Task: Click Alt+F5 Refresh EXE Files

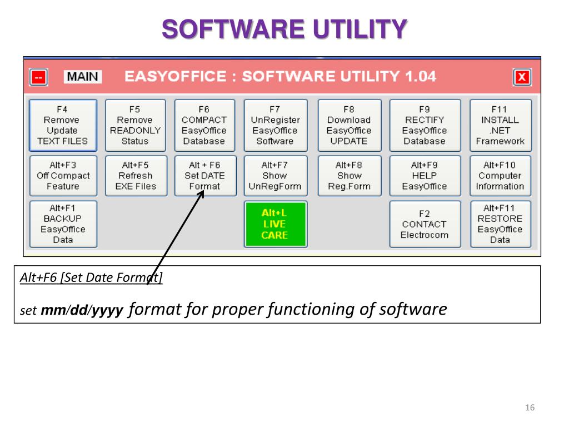Action: point(136,176)
